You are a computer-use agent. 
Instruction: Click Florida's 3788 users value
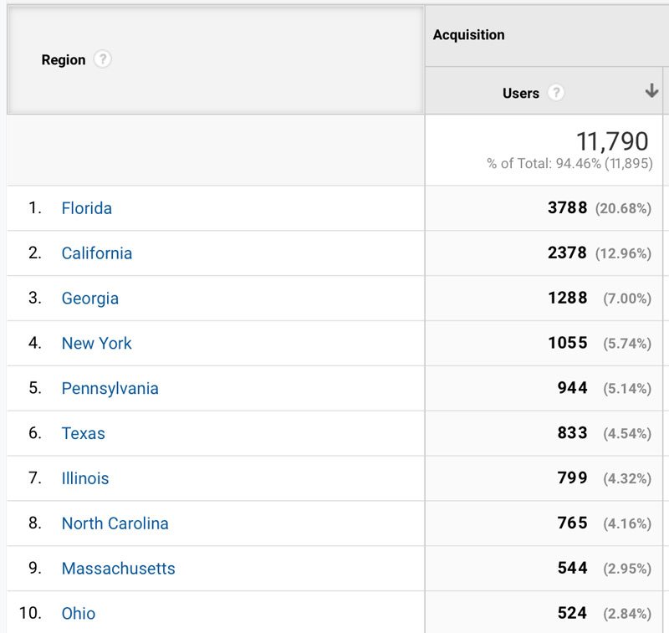(x=568, y=207)
